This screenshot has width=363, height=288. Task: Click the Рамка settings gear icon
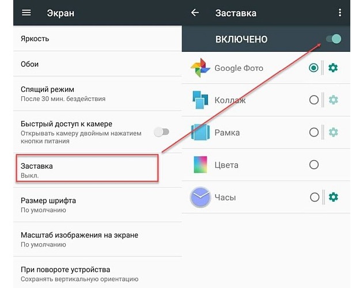click(x=333, y=132)
